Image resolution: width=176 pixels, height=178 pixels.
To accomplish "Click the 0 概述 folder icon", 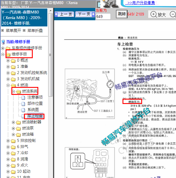I will pyautogui.click(x=13, y=61).
